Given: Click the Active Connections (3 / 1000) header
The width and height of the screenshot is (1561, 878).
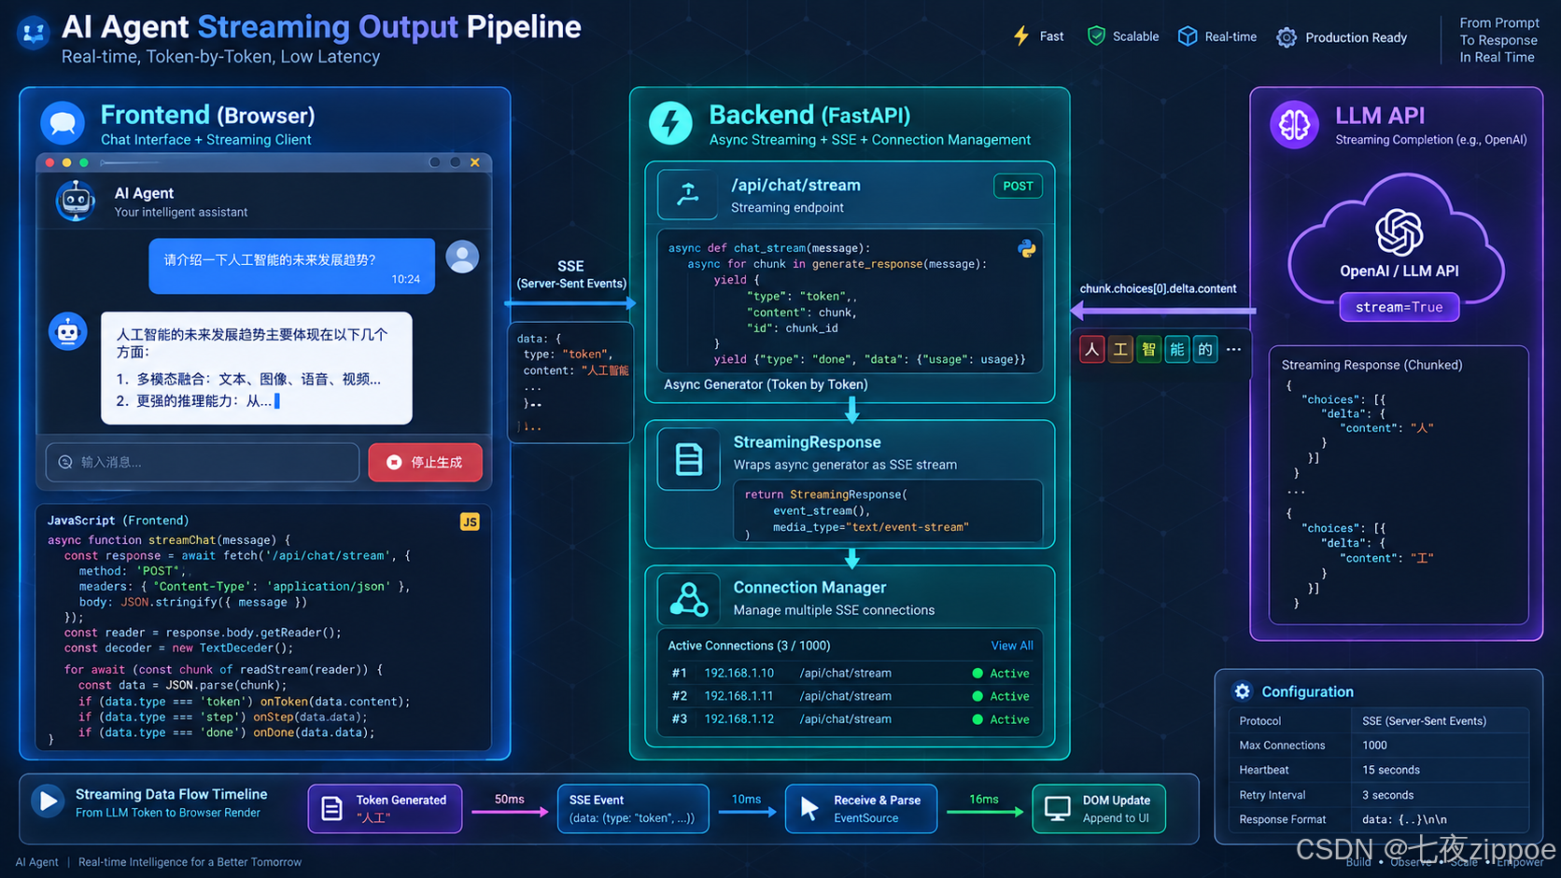Looking at the screenshot, I should (x=749, y=646).
